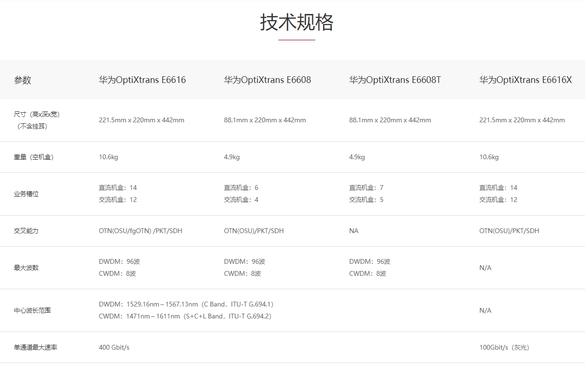Click the '最大波数' row label
The width and height of the screenshot is (585, 365).
[26, 268]
